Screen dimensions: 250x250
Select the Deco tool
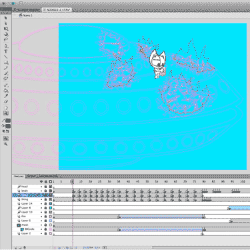tap(6, 79)
